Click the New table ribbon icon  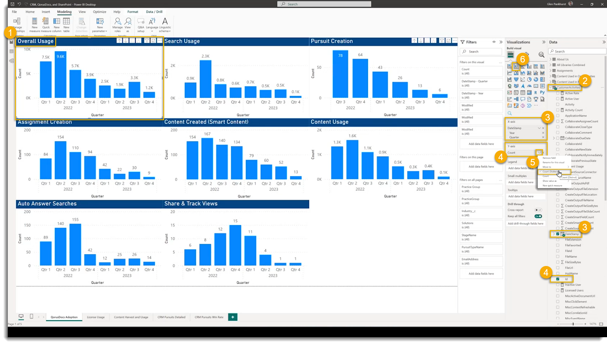[x=66, y=24]
